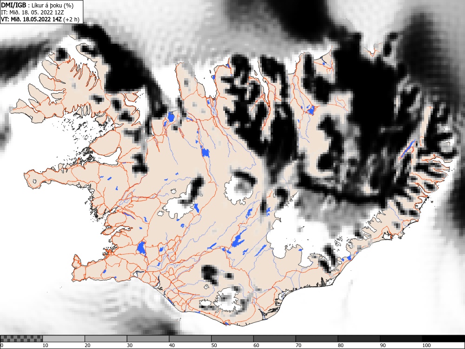
Task: Click the "VT: Mið. 18.05.2022 14Z (+2 h)" line
Action: pos(40,19)
